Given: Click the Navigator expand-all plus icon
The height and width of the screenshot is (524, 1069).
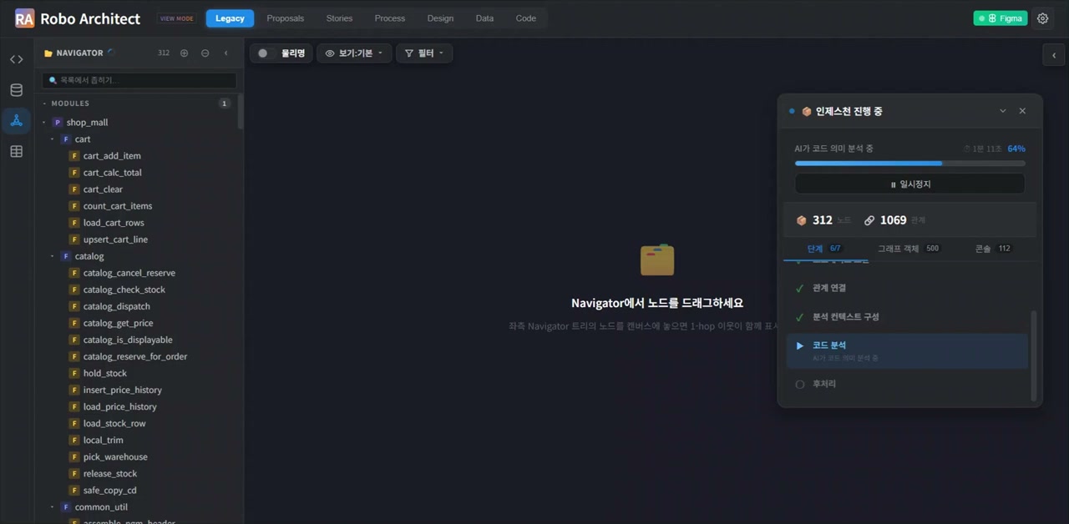Looking at the screenshot, I should (185, 53).
